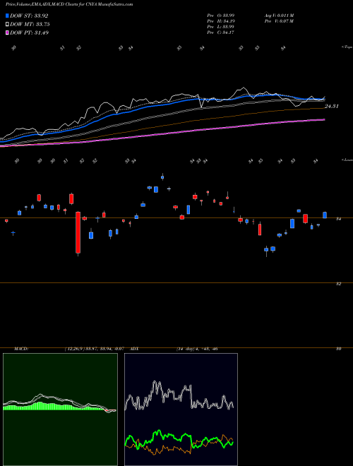Click the 30 price axis label
The image size is (353, 466).
pos(338,349)
